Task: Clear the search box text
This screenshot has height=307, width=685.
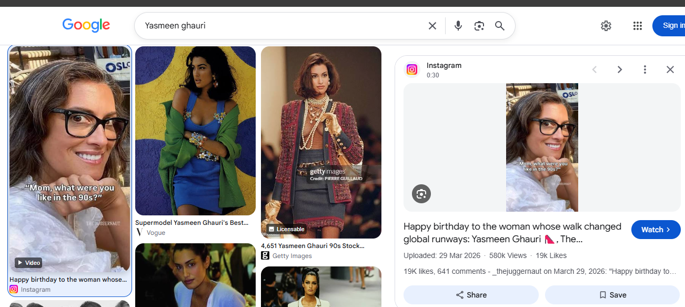Action: coord(432,26)
